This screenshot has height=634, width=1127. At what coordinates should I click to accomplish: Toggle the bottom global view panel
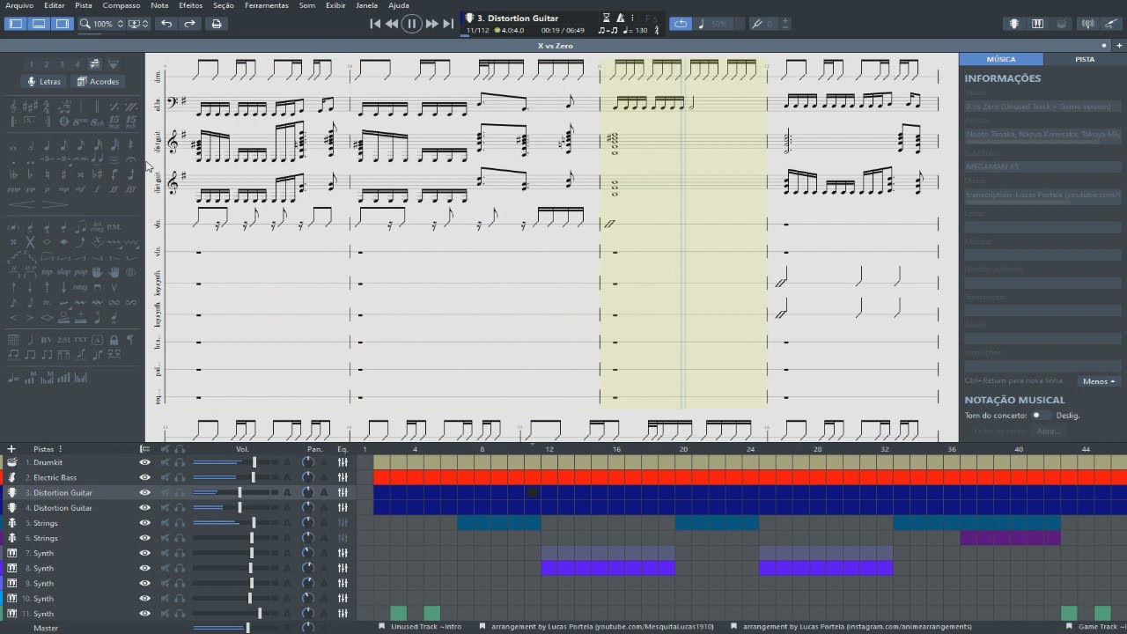coord(39,24)
